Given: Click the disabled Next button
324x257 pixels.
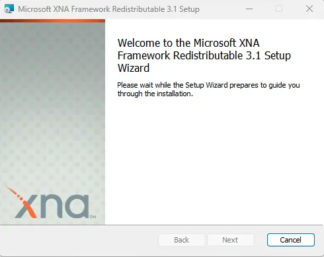Looking at the screenshot, I should pos(230,240).
